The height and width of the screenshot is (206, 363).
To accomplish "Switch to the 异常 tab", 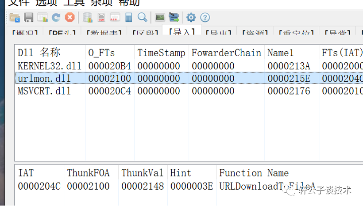I will point(338,31).
